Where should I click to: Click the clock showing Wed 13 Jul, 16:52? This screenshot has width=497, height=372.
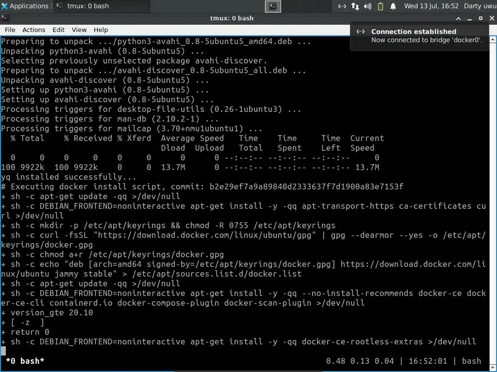(431, 6)
